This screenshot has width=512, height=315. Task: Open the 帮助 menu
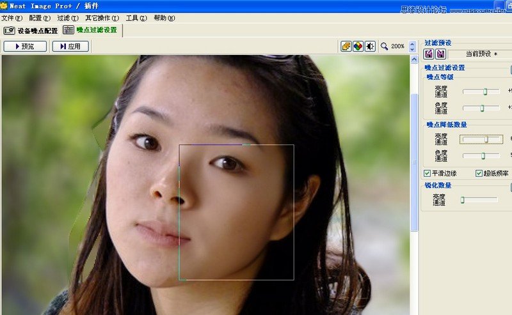click(164, 18)
